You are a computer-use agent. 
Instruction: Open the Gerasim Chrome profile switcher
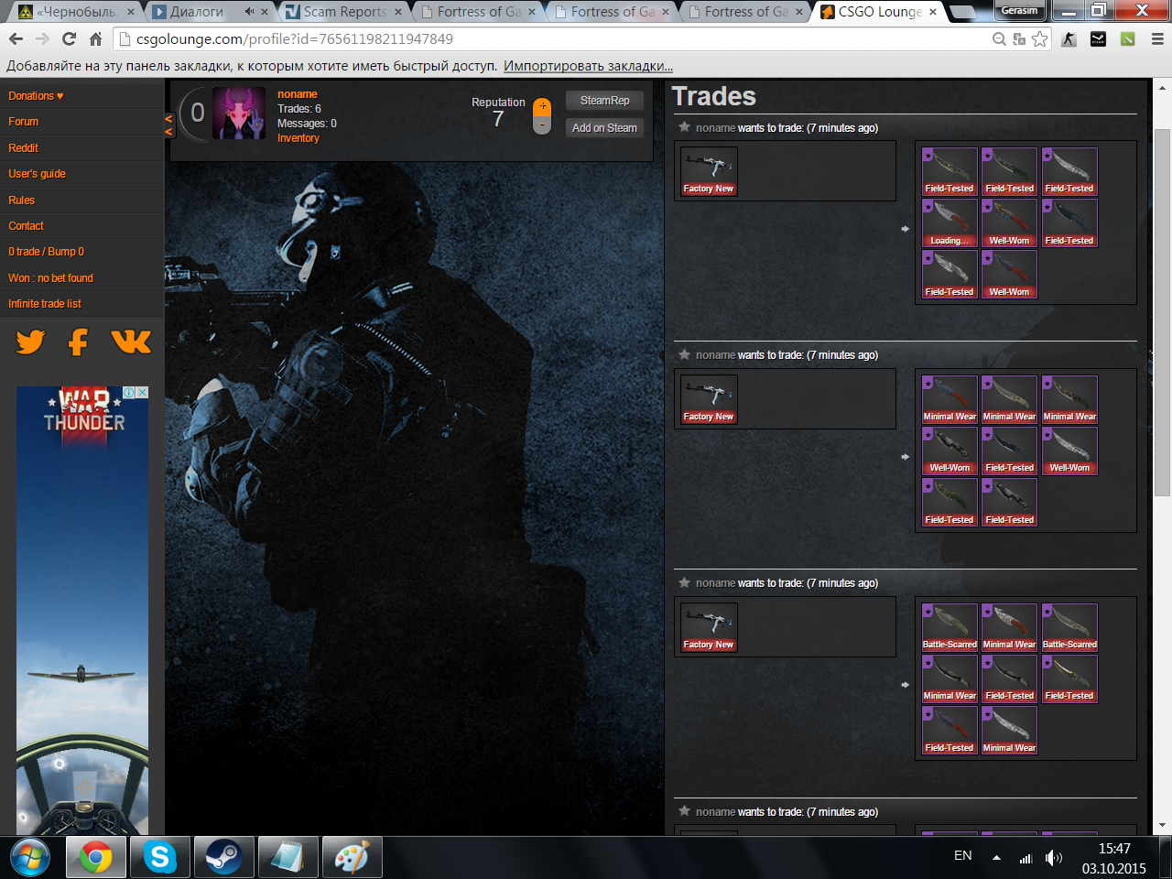pos(1020,11)
